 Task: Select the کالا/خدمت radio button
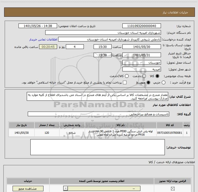(127, 76)
